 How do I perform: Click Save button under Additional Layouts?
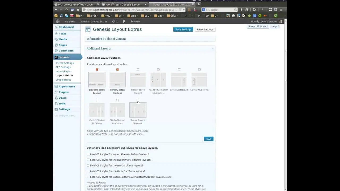209,139
